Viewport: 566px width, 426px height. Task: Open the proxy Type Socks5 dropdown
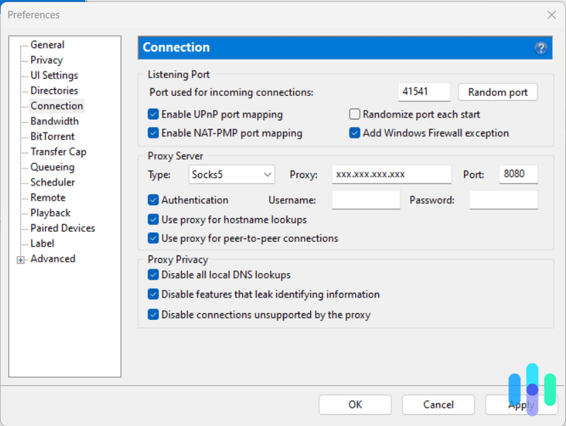coord(231,175)
